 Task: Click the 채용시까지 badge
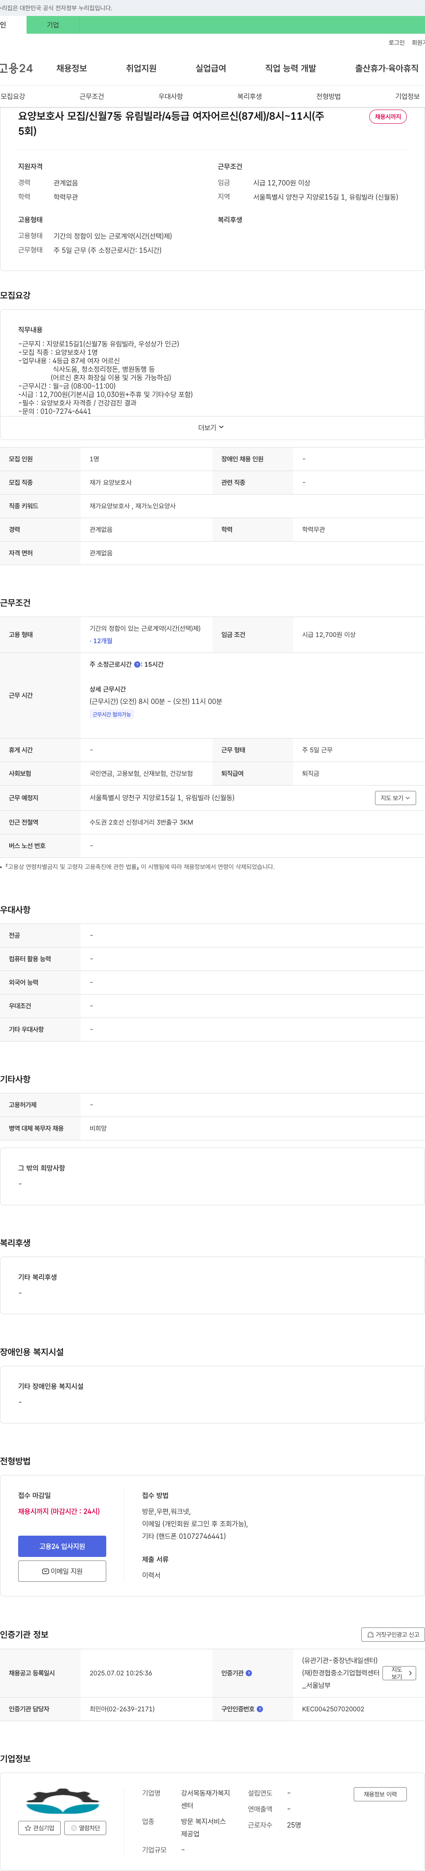click(x=388, y=117)
